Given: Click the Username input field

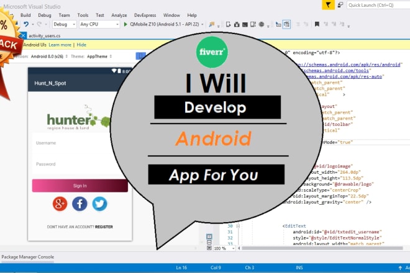Looking at the screenshot, I should [x=80, y=143].
